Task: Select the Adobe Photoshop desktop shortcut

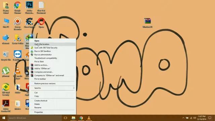Action: pyautogui.click(x=29, y=8)
